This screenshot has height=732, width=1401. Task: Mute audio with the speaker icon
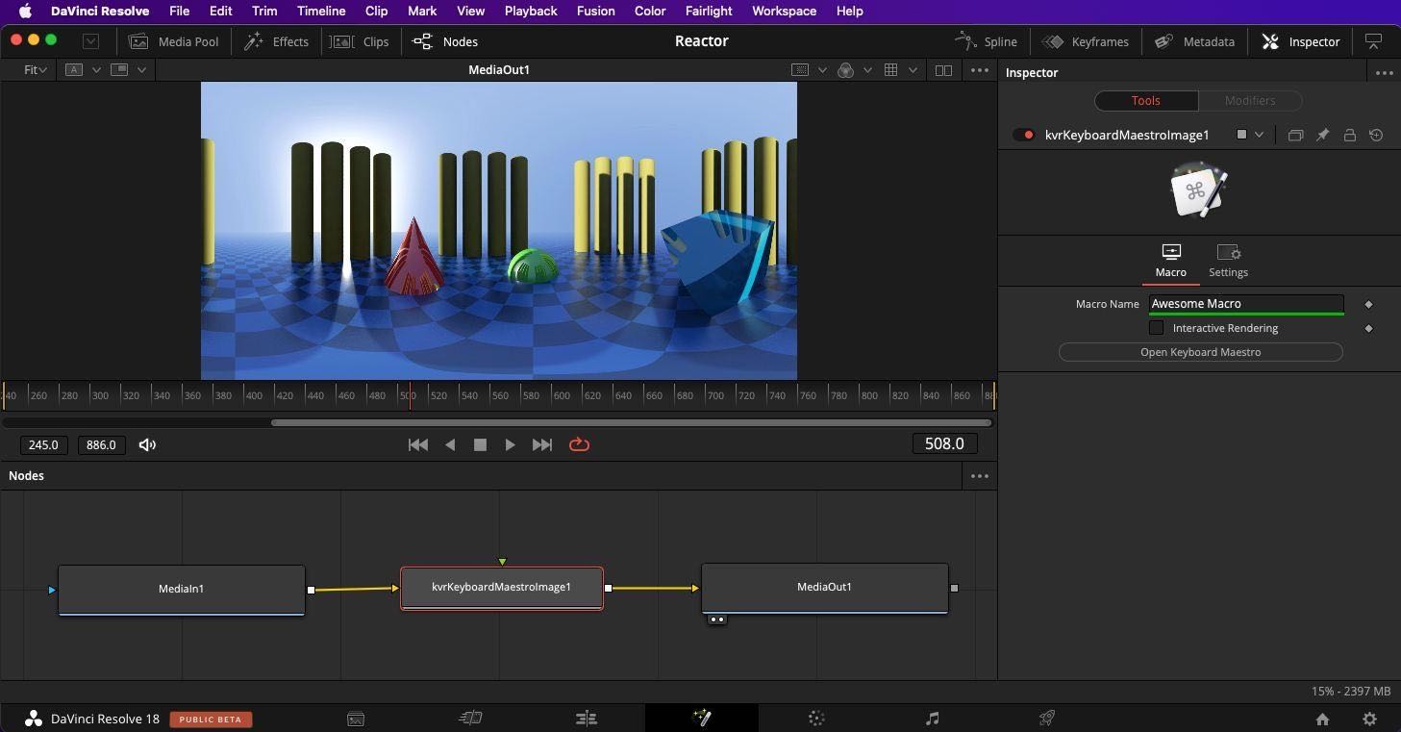click(147, 444)
